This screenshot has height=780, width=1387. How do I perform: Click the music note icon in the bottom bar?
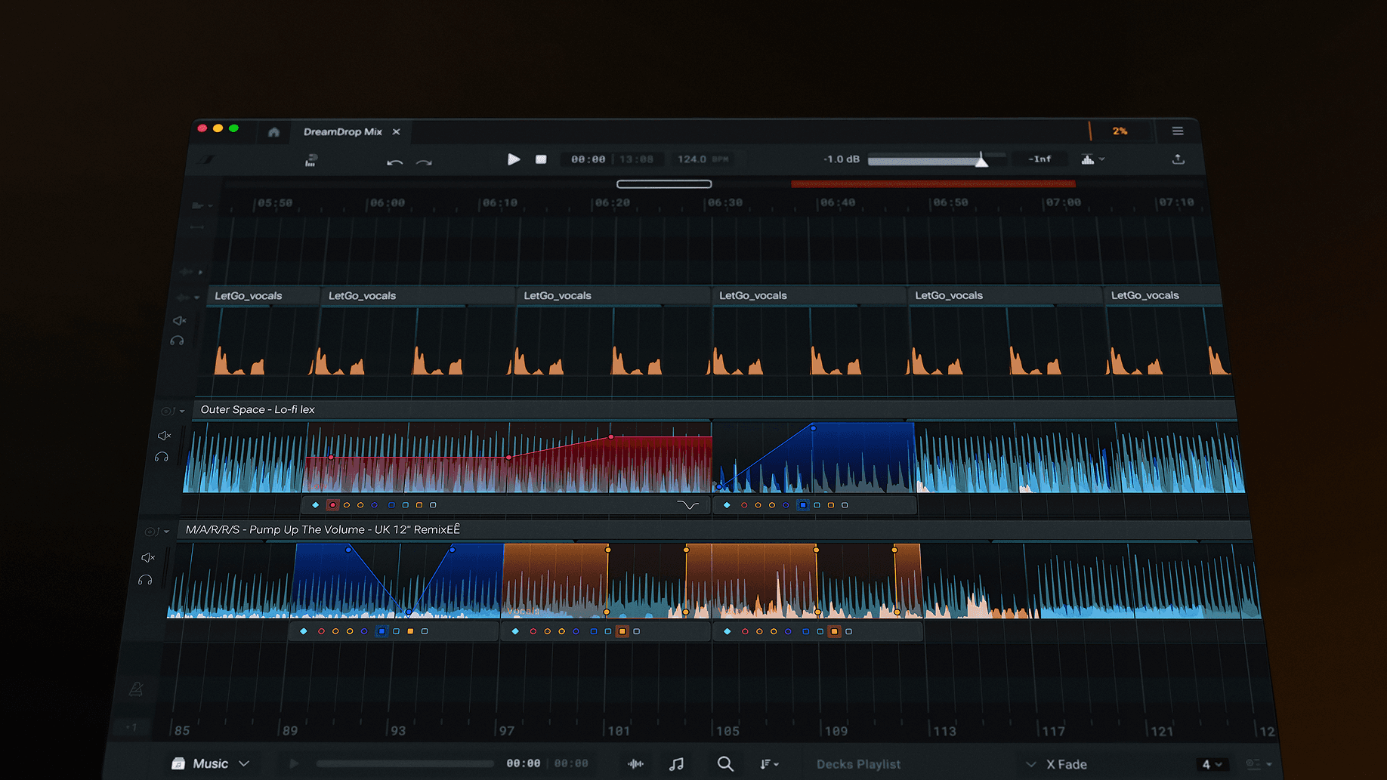click(677, 763)
